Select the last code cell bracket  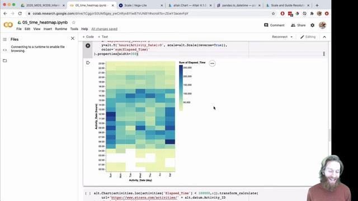click(88, 193)
